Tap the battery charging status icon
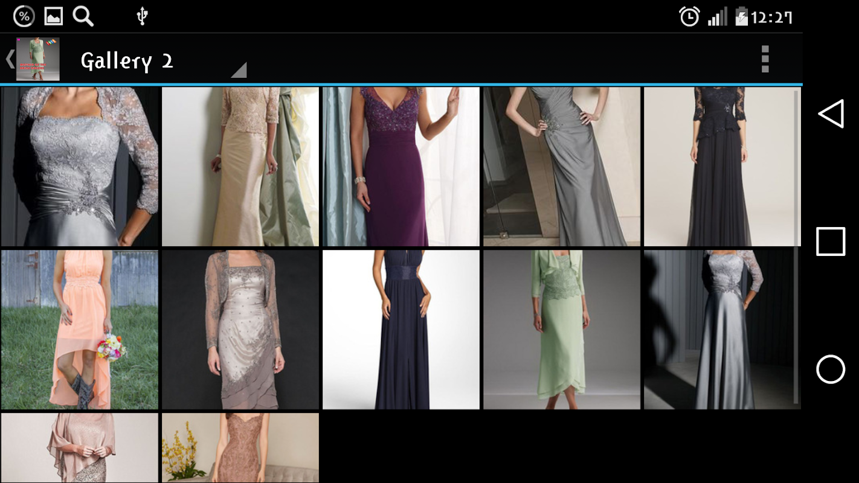Screen dimensions: 859x483 click(x=741, y=17)
